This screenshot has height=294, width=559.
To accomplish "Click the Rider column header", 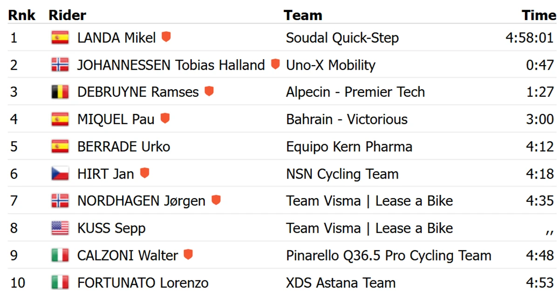I will pyautogui.click(x=68, y=15).
